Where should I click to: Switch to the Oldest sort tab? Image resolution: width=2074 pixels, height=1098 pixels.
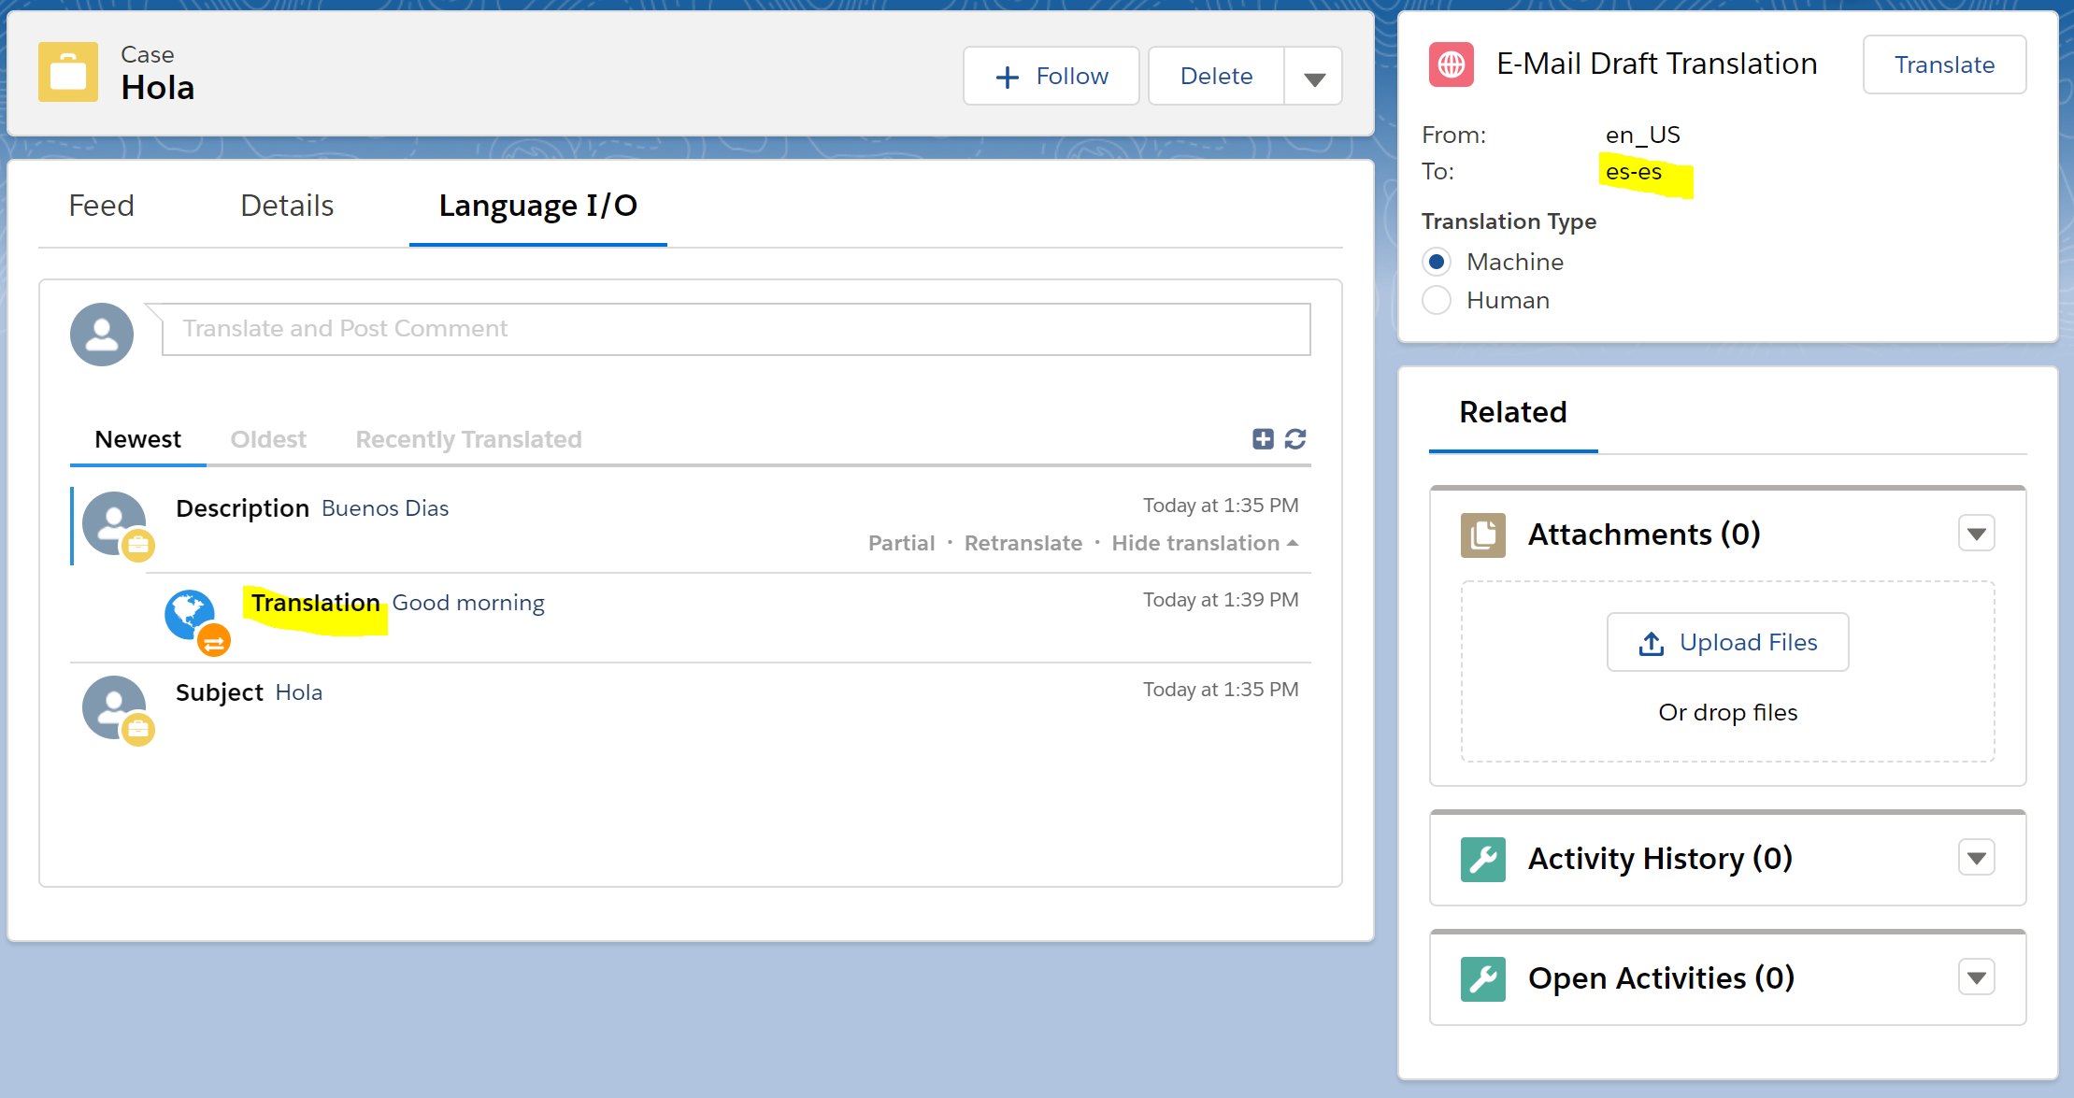[x=268, y=439]
